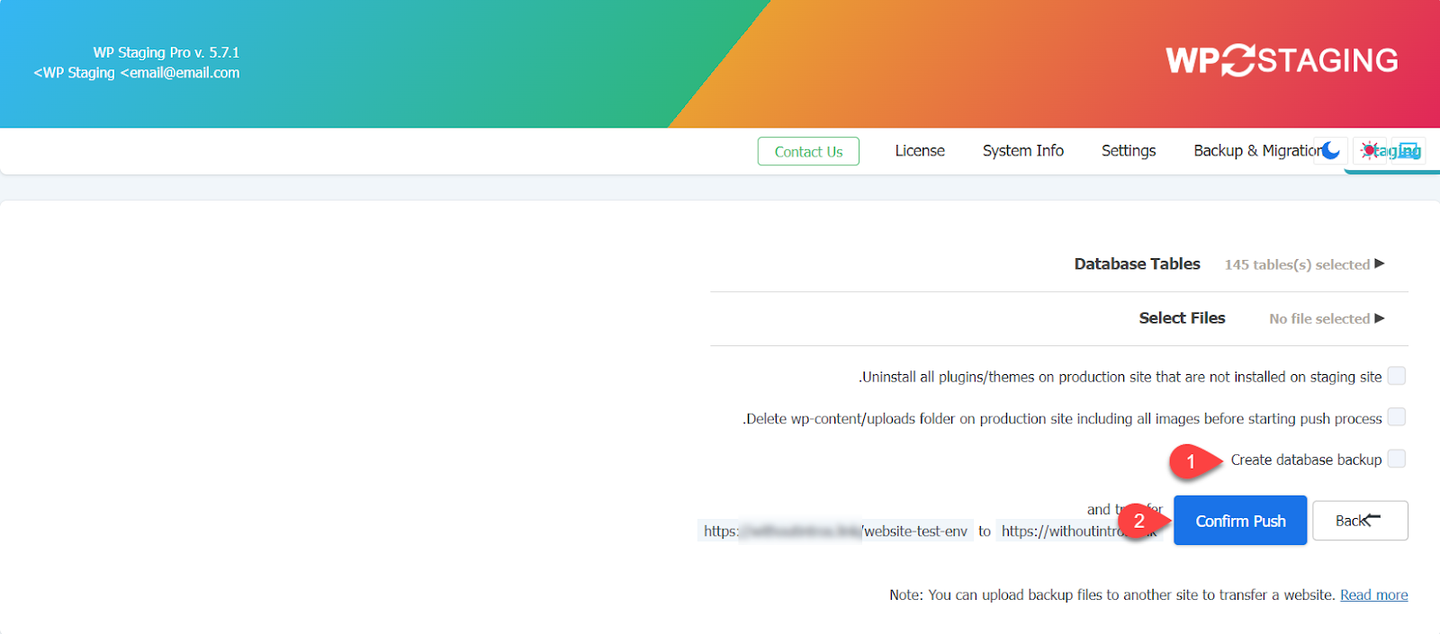This screenshot has width=1440, height=634.
Task: Follow the Read more link
Action: tap(1373, 594)
